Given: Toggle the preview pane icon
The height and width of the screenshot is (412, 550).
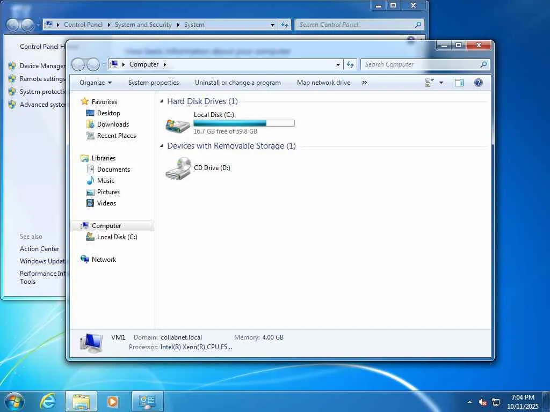Looking at the screenshot, I should pos(459,83).
